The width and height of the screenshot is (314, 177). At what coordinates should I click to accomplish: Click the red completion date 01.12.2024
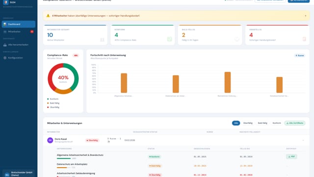(200, 175)
